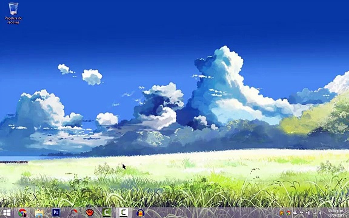Launch Audacity headphones icon in taskbar
The height and width of the screenshot is (218, 349).
click(x=141, y=213)
